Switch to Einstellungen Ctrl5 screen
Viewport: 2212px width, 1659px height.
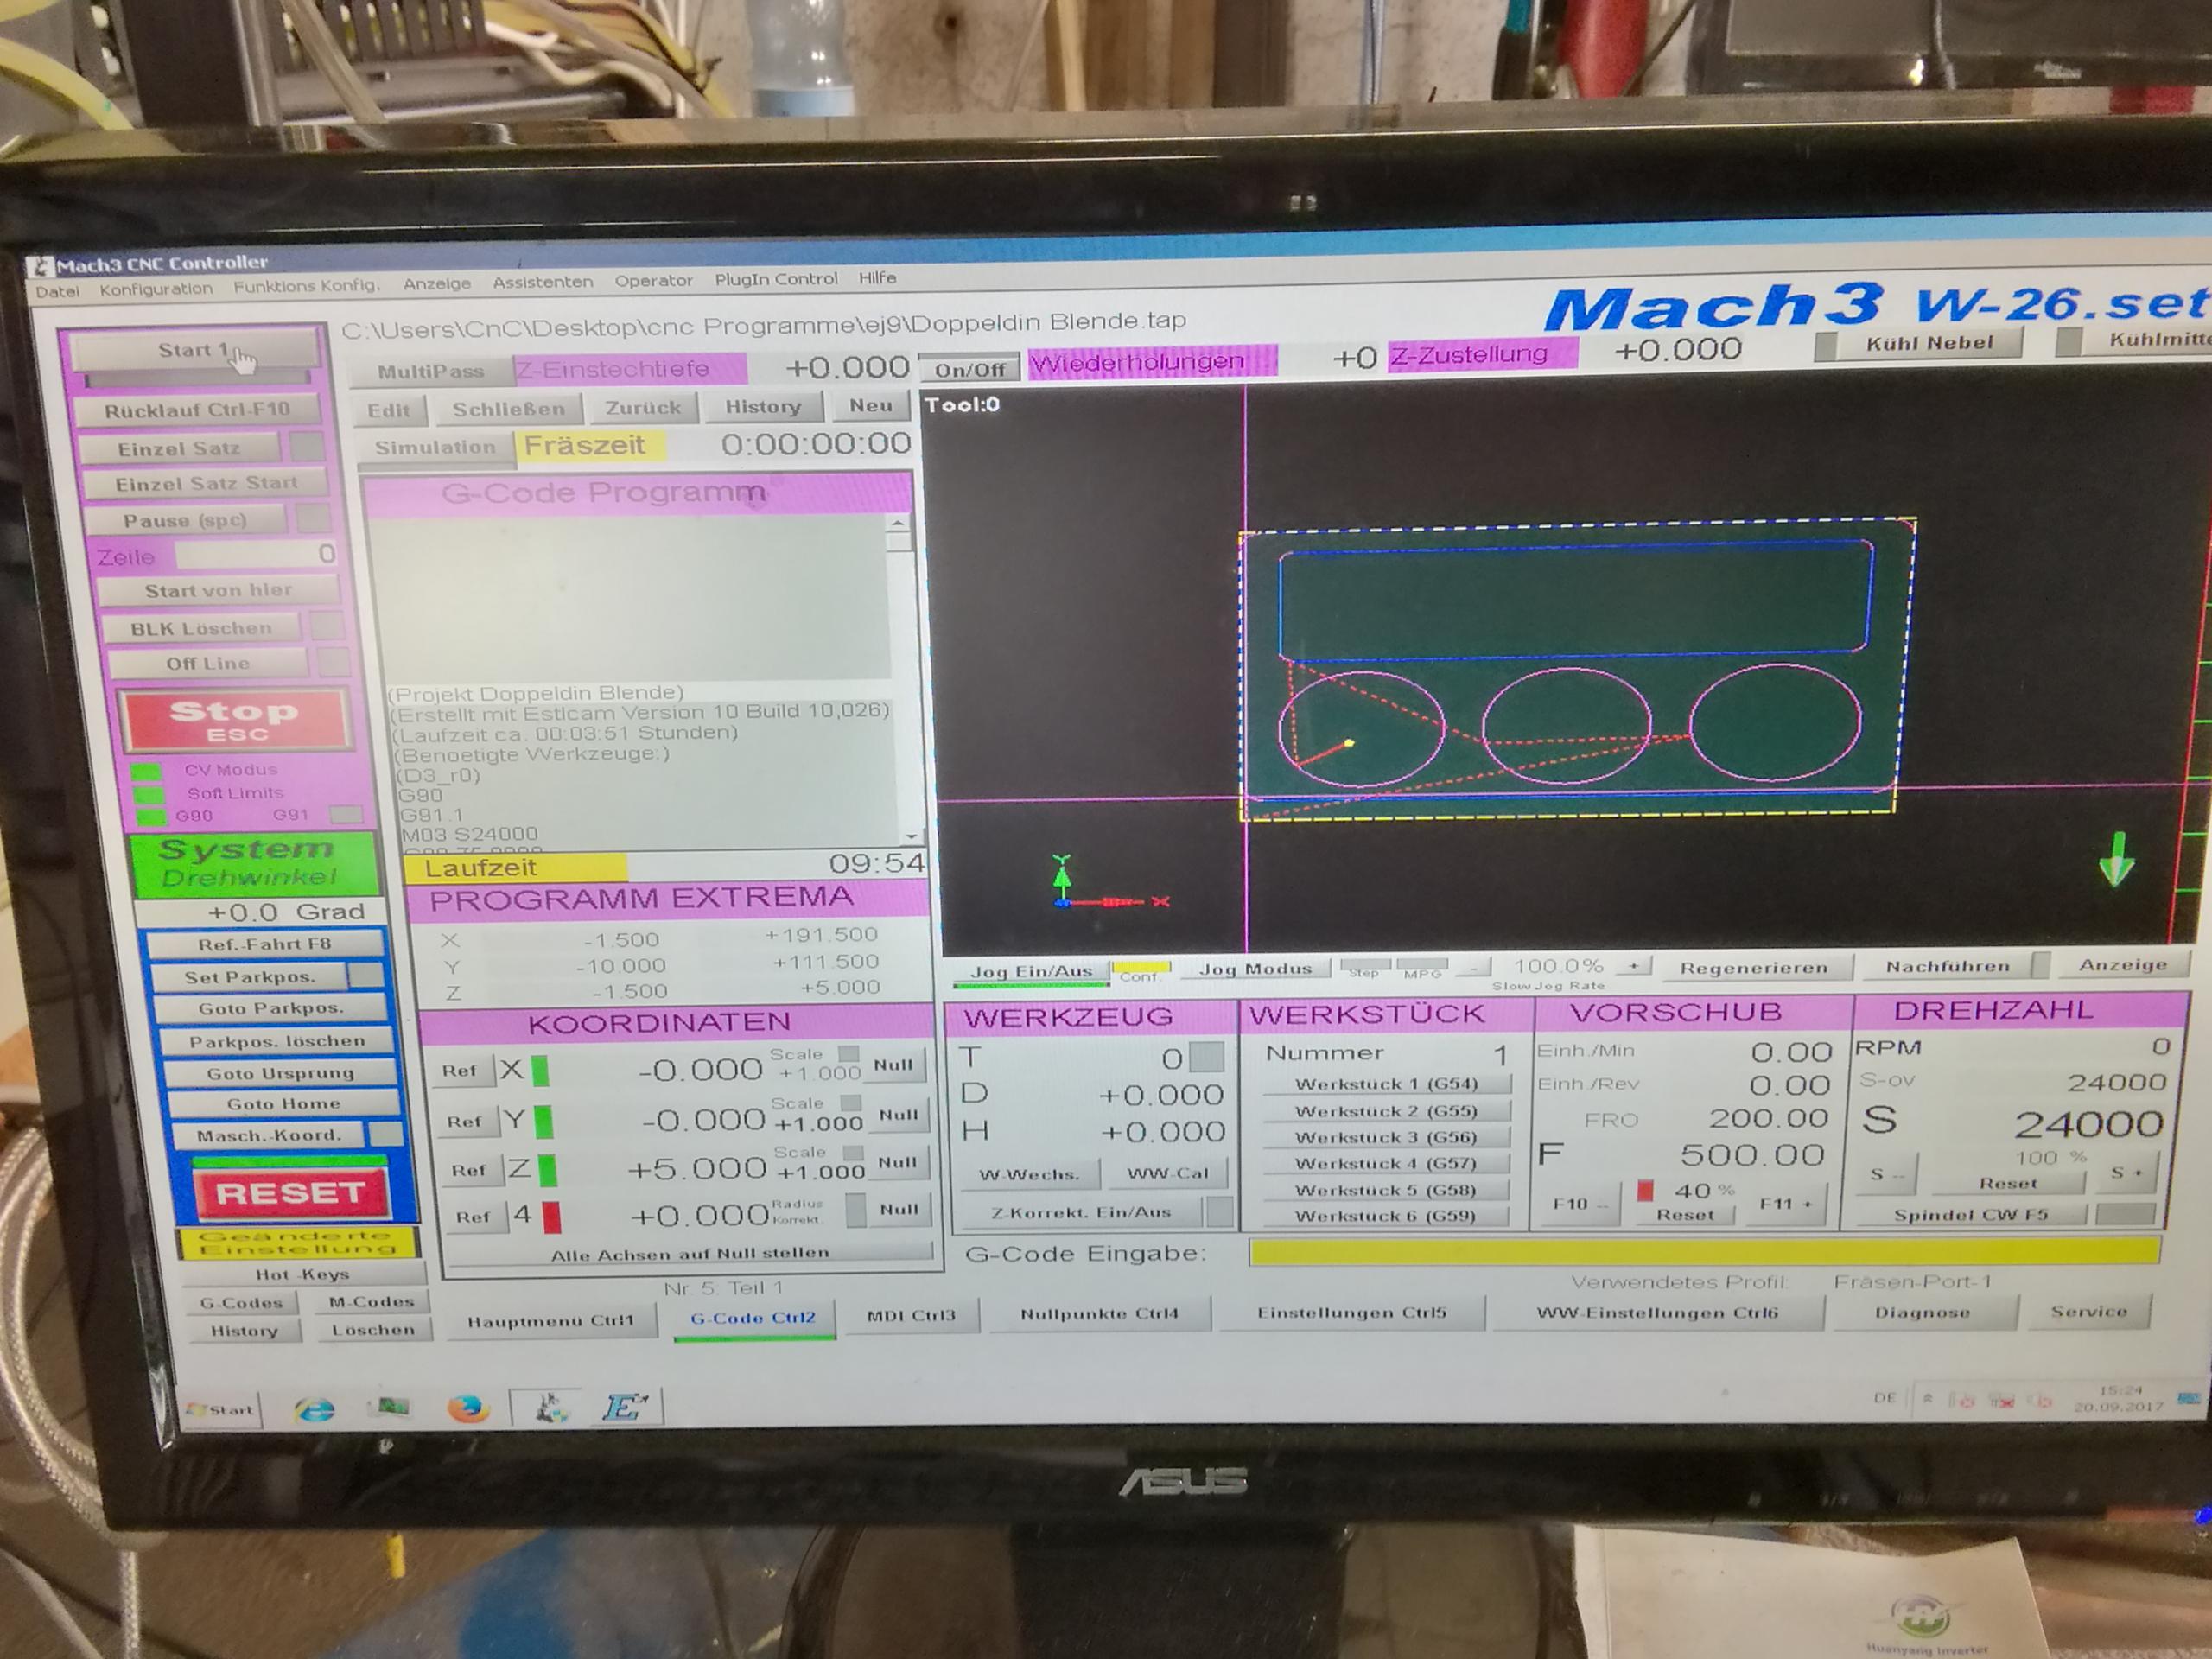click(1351, 1312)
